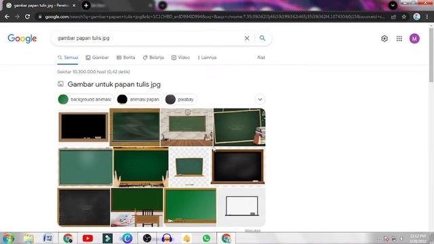This screenshot has height=244, width=434.
Task: Open the classroom brick wall chalkboard thumbnail
Action: coord(187,127)
